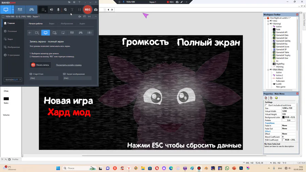Select specific window lock mode icon

[54, 33]
